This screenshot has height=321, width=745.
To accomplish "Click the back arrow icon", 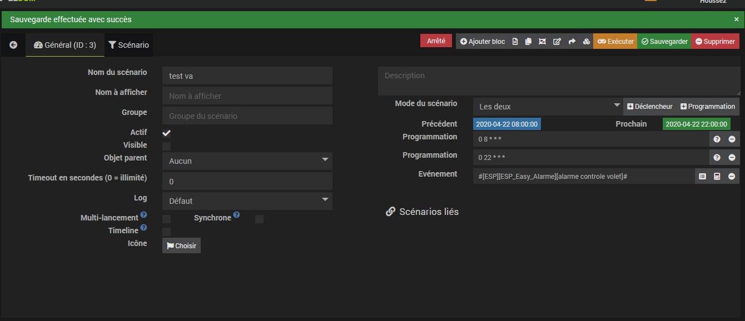I will click(13, 45).
